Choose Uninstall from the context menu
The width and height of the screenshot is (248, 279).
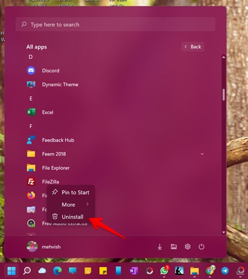(x=71, y=217)
